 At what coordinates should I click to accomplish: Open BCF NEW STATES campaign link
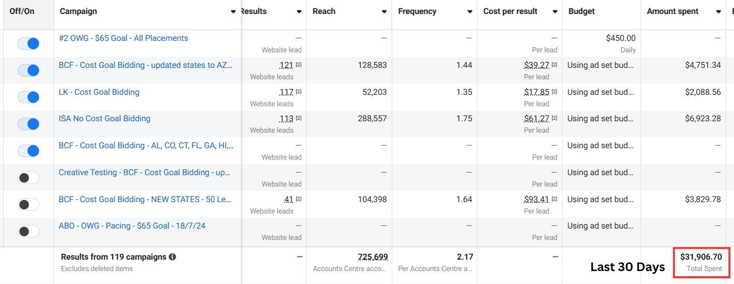[x=145, y=200]
